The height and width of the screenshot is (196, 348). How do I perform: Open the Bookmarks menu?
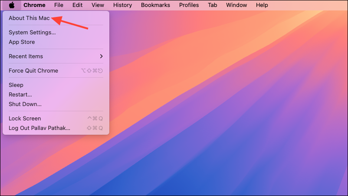tap(156, 5)
